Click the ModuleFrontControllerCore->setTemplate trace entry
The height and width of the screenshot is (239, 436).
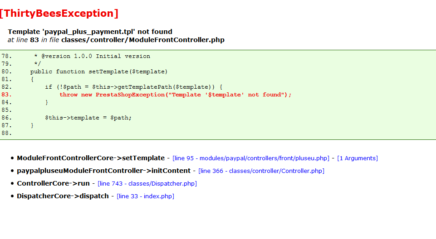[x=91, y=158]
